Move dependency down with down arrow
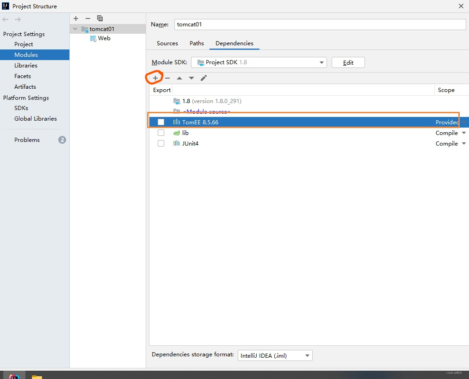469x379 pixels. coord(191,78)
